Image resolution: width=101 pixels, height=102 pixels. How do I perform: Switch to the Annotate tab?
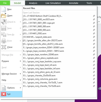[x=74, y=3]
